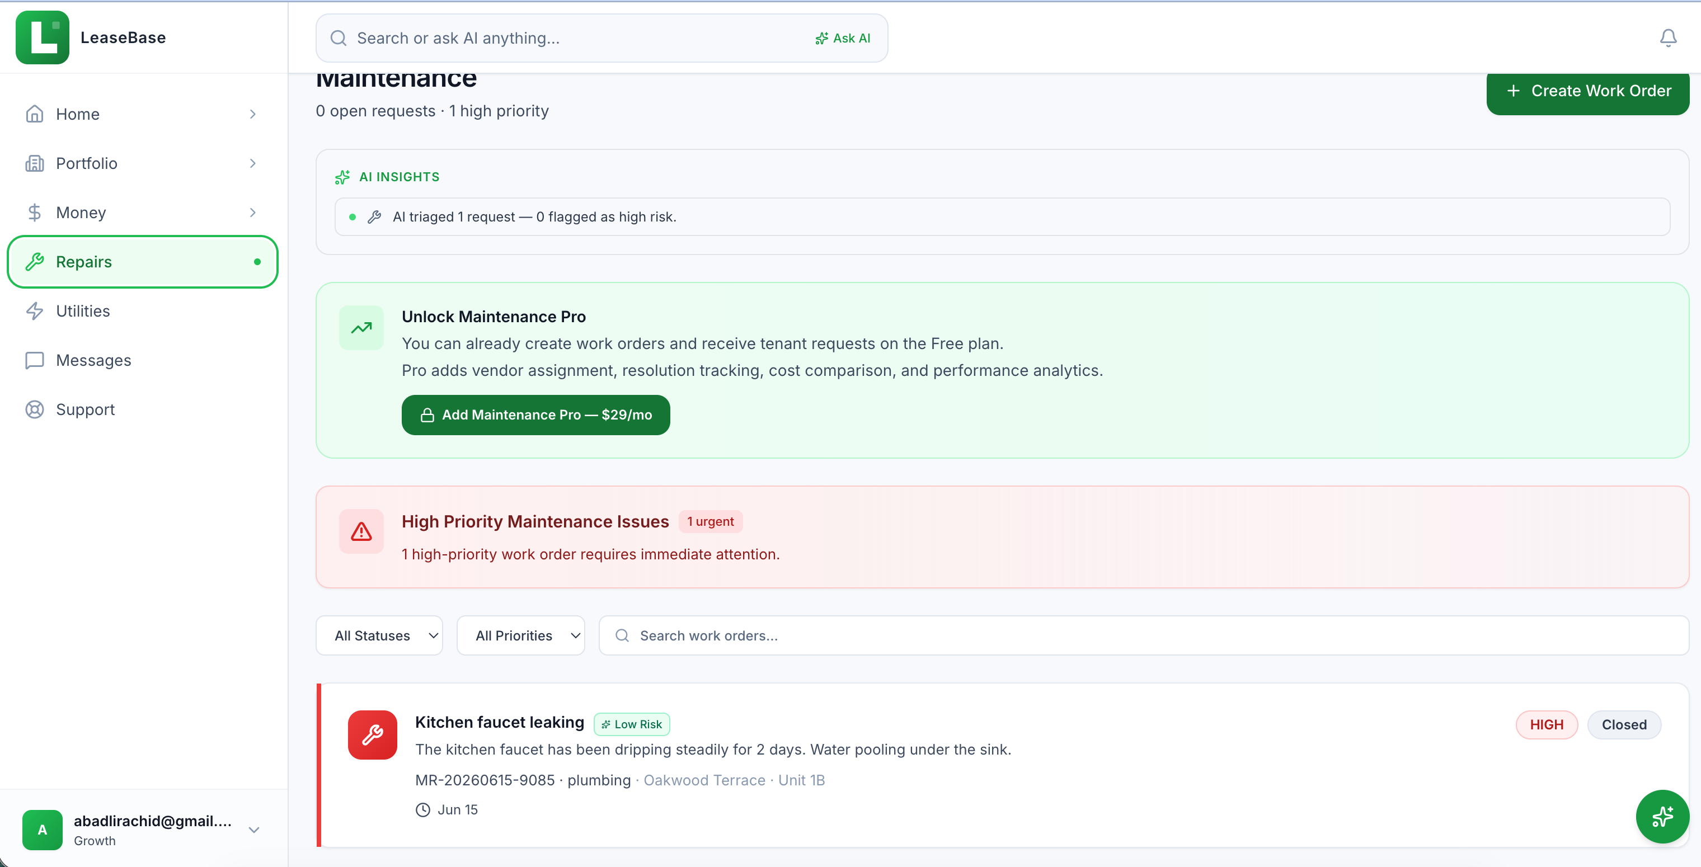Open the floating AI assistant sparkle button
Viewport: 1701px width, 867px height.
pyautogui.click(x=1662, y=817)
